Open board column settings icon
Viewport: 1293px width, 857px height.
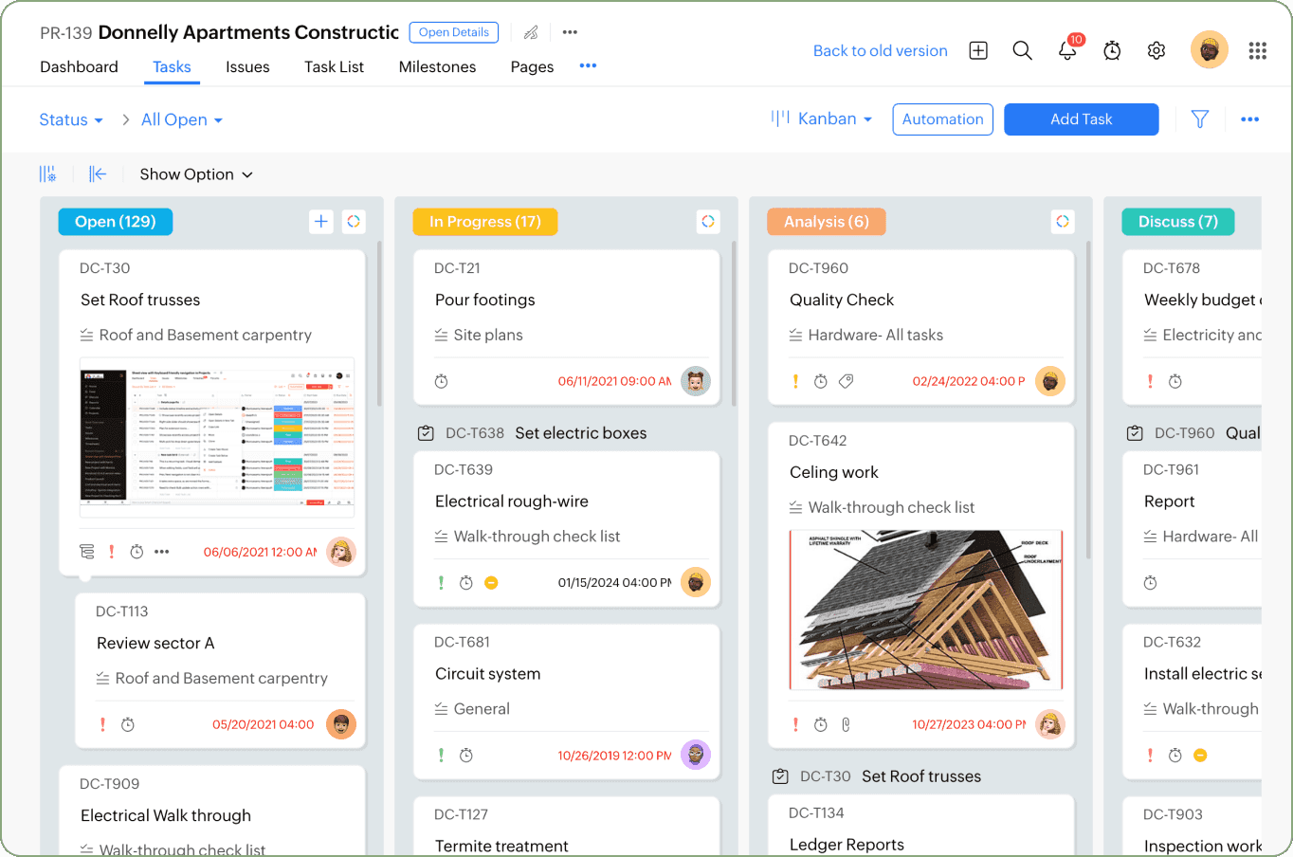[x=47, y=173]
